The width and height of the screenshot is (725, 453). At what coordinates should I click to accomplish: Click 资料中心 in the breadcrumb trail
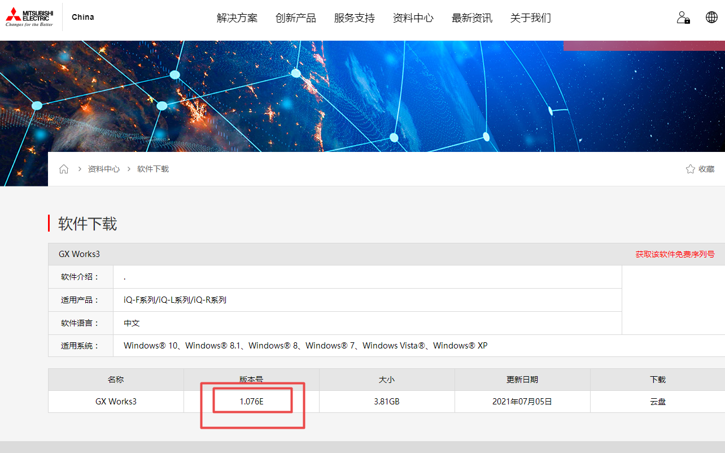point(104,169)
